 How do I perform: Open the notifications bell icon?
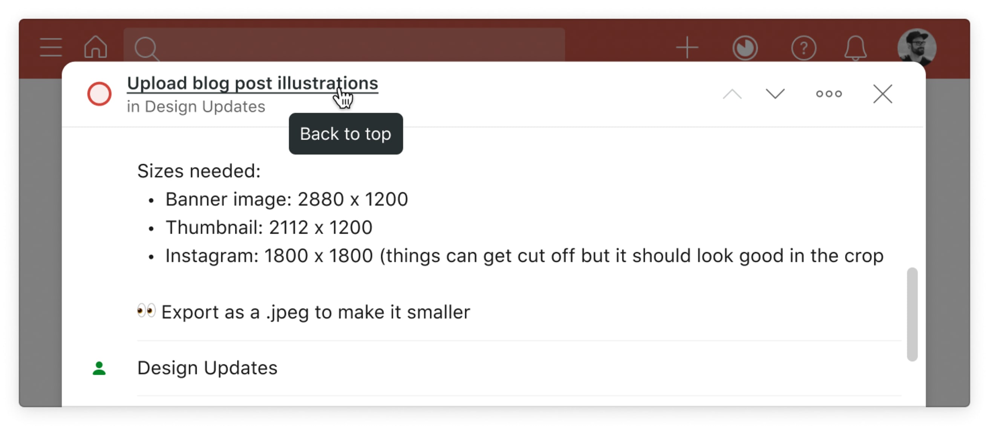pyautogui.click(x=855, y=47)
